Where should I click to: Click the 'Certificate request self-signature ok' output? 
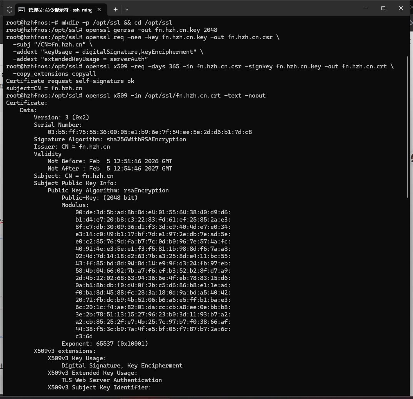coord(70,81)
